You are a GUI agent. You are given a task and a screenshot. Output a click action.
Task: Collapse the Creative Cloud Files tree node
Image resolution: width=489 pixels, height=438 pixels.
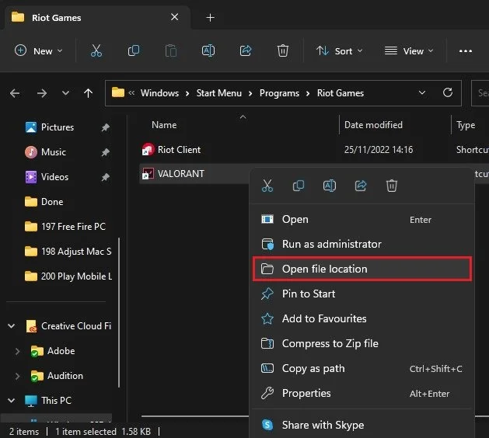click(11, 326)
